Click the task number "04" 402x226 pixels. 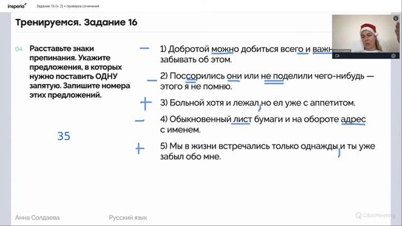tap(19, 49)
